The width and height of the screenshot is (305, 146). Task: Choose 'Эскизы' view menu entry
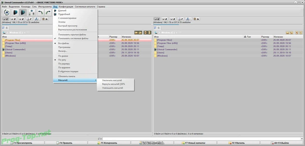pyautogui.click(x=75, y=22)
